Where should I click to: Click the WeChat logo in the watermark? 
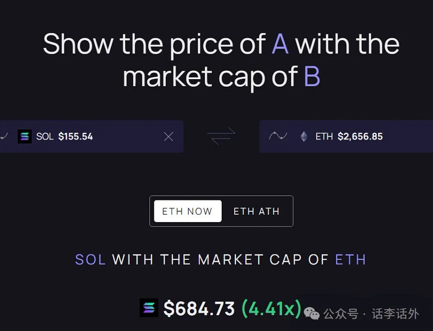312,313
